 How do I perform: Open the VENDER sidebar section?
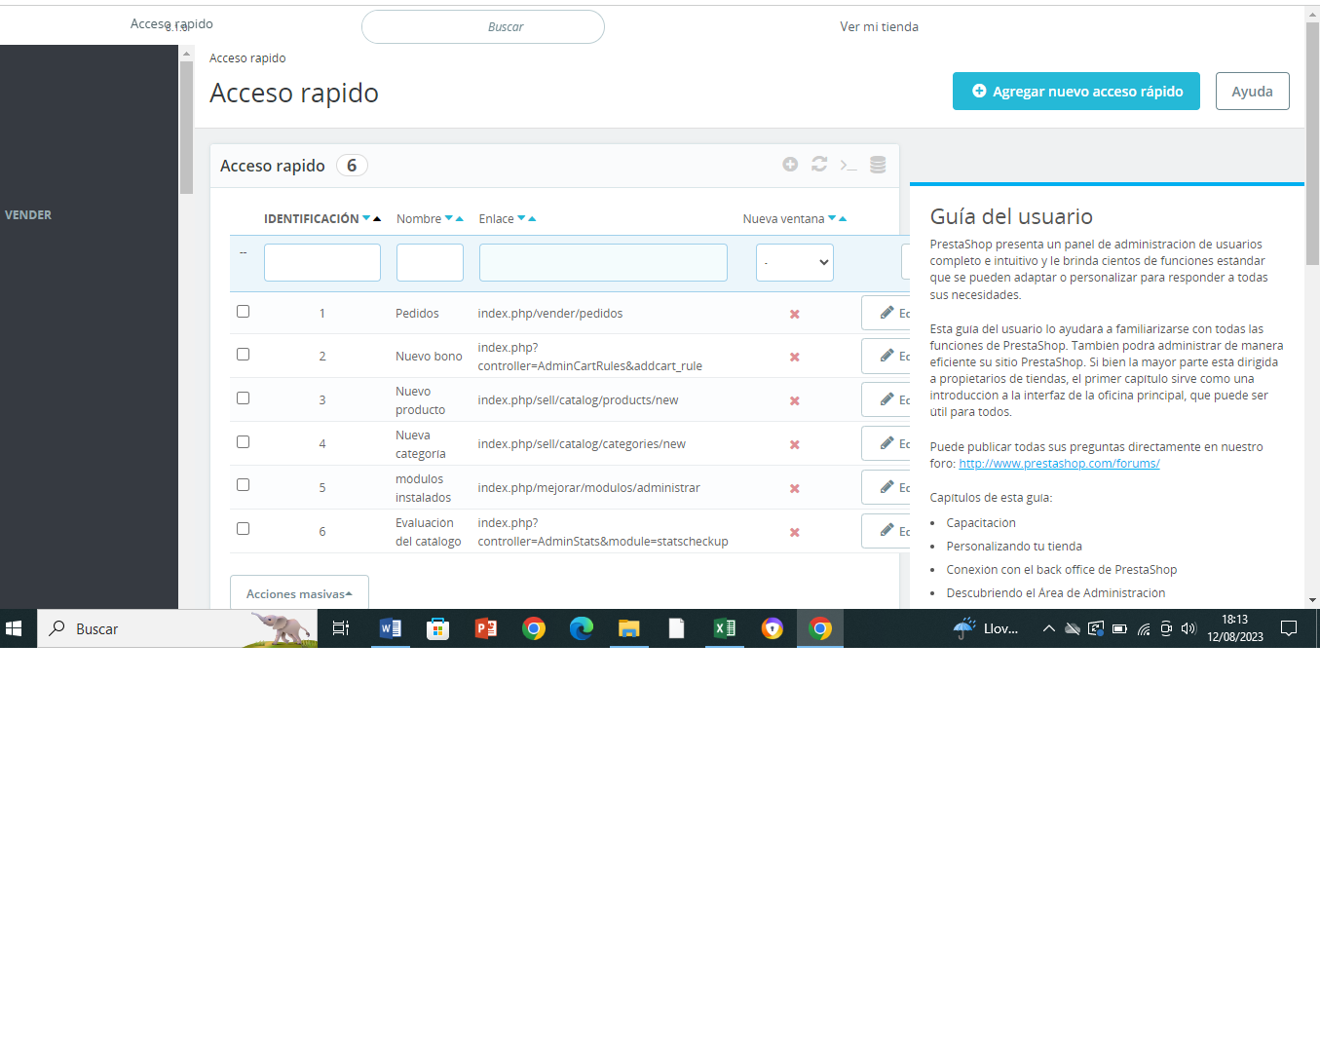[x=28, y=215]
